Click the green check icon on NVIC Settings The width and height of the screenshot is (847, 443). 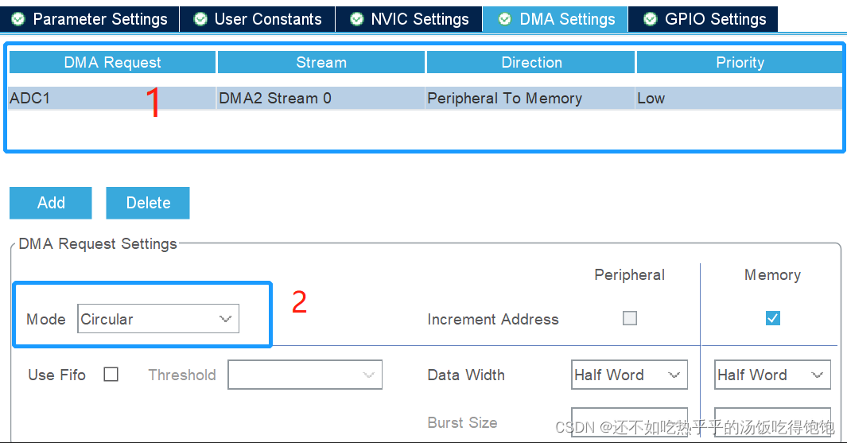pos(356,19)
